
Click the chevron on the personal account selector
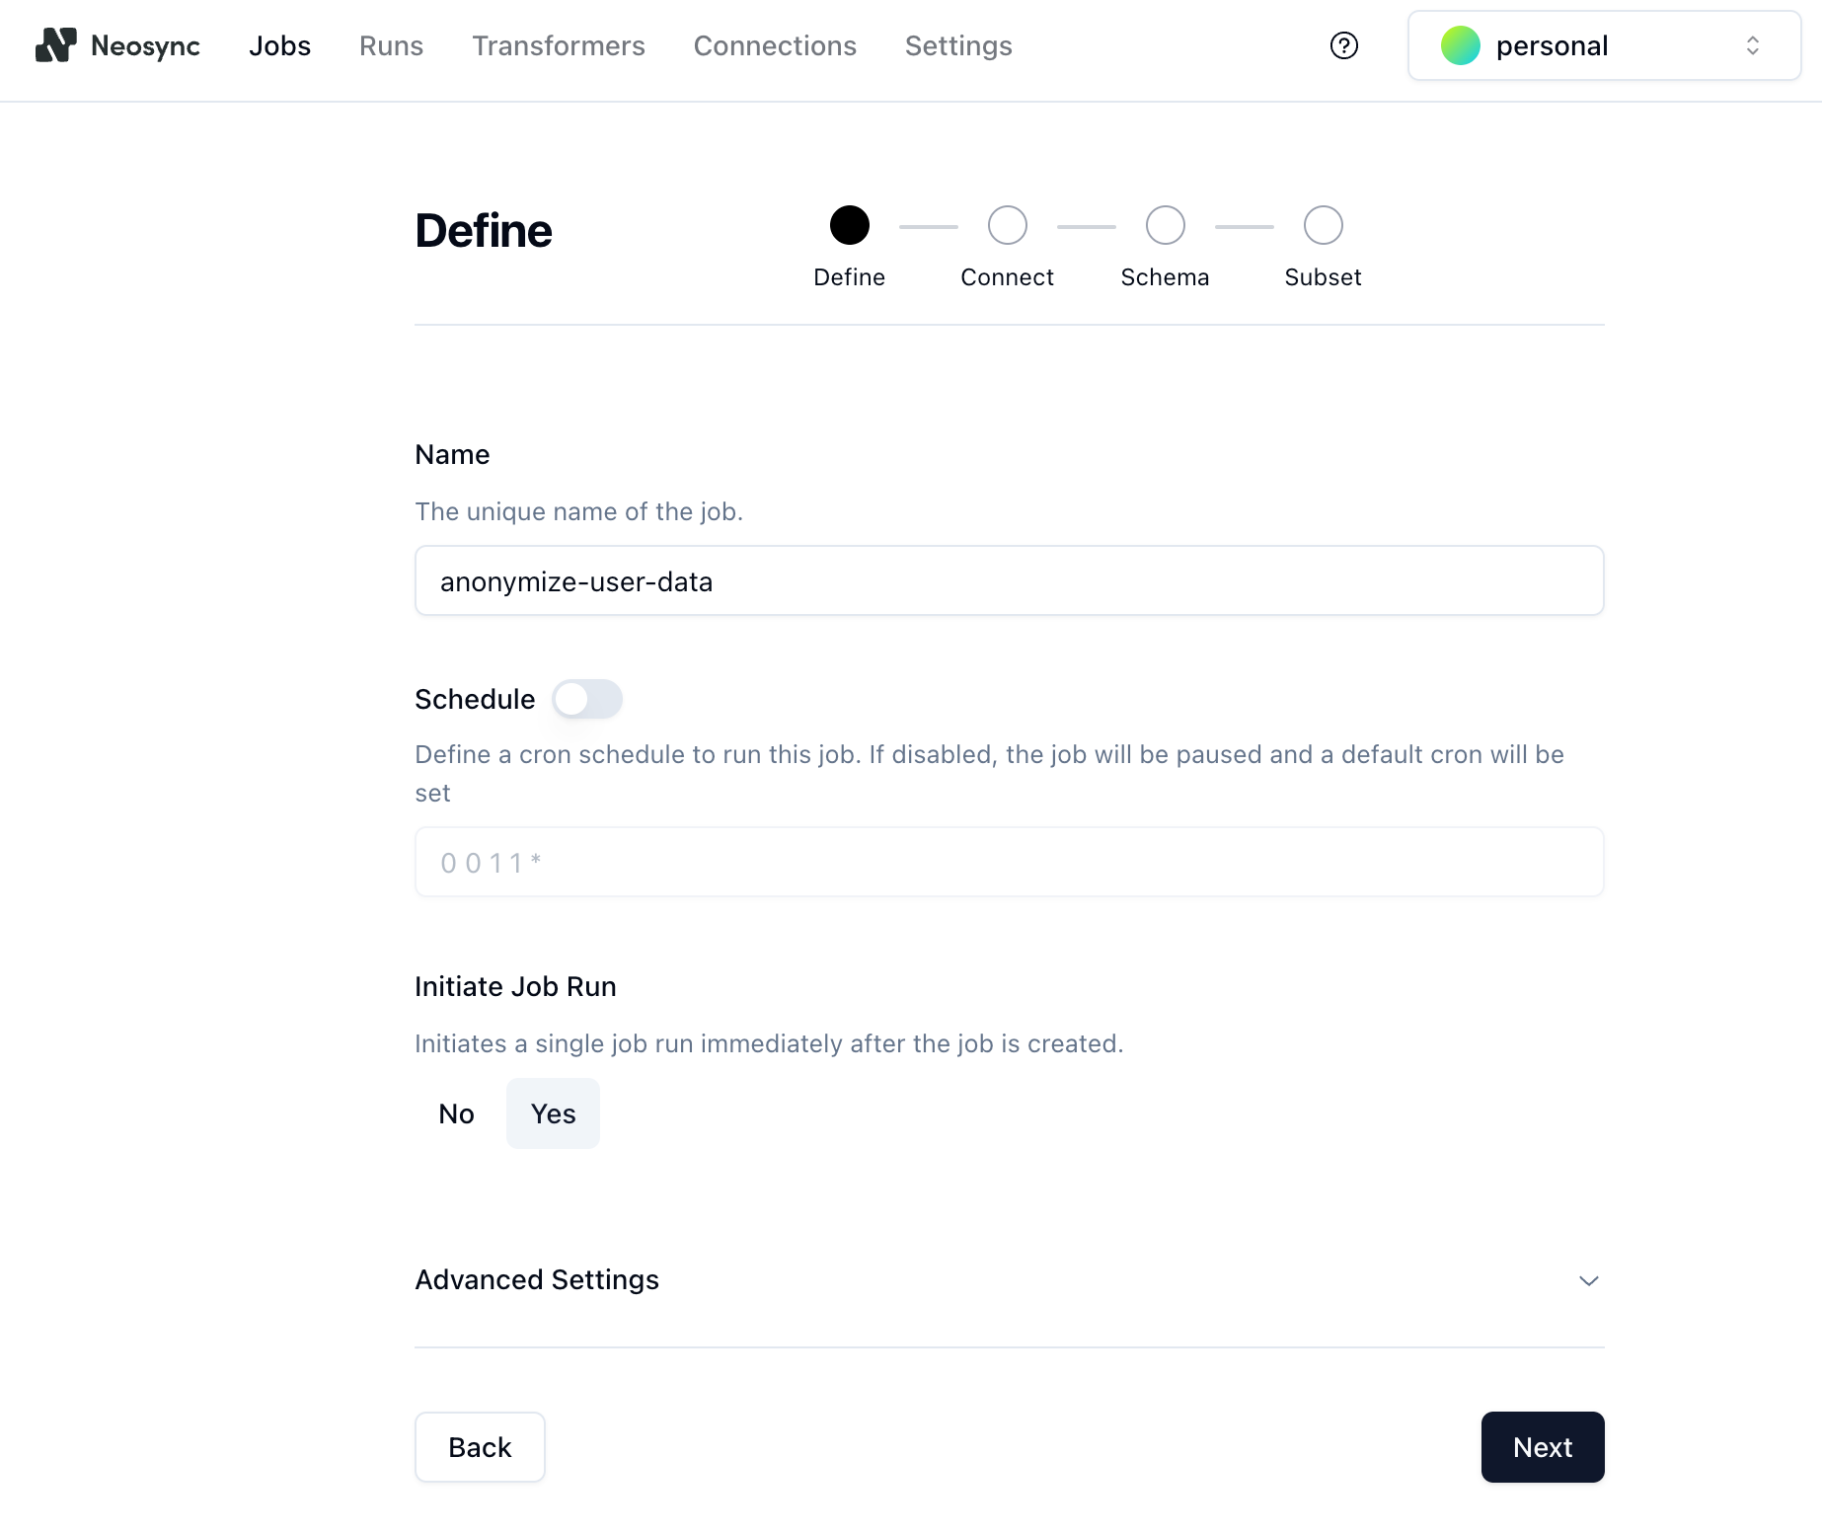click(1753, 44)
